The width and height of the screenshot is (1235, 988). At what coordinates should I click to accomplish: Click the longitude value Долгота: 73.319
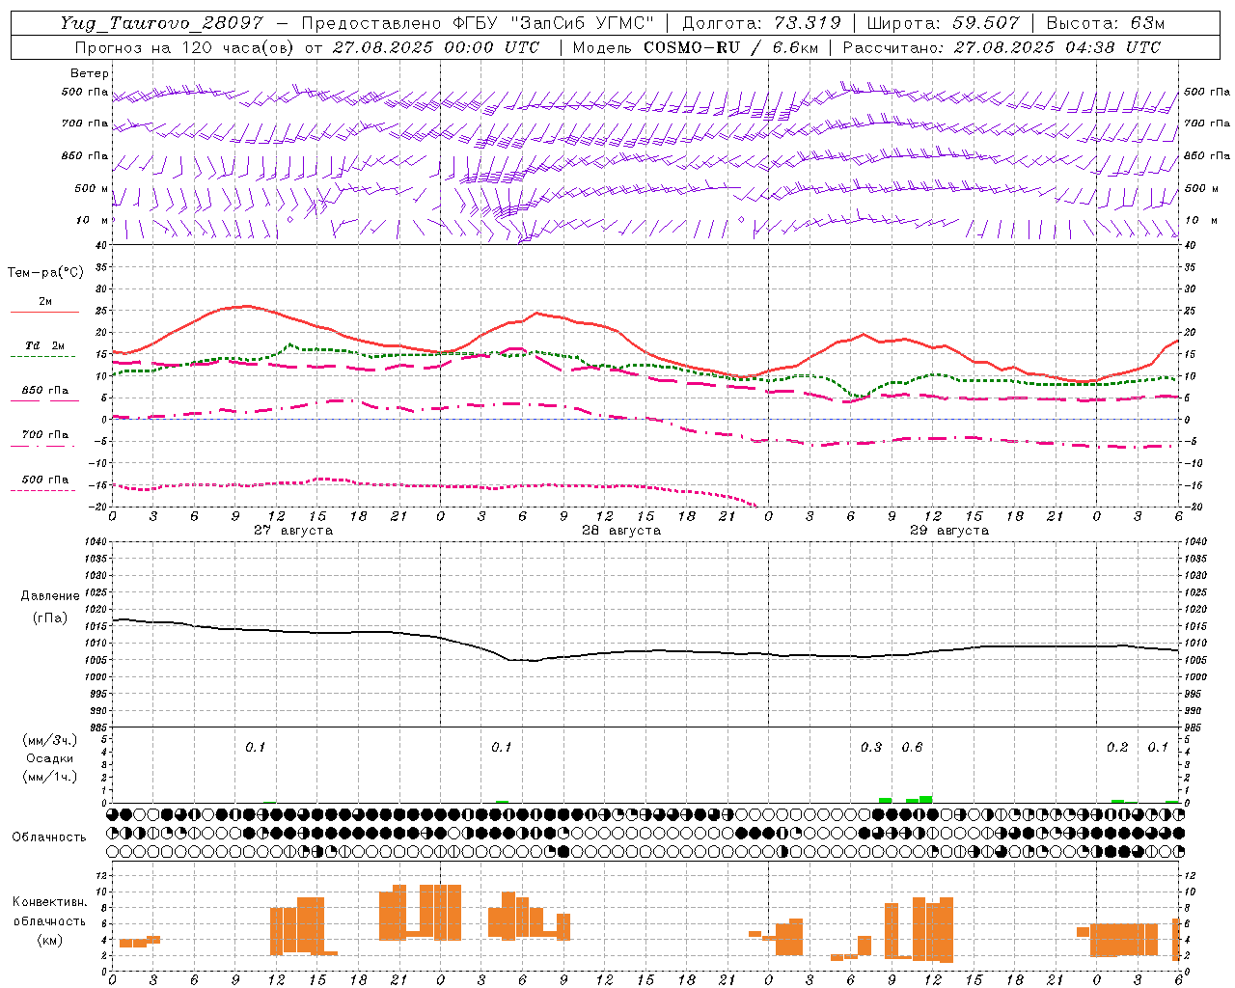click(762, 23)
